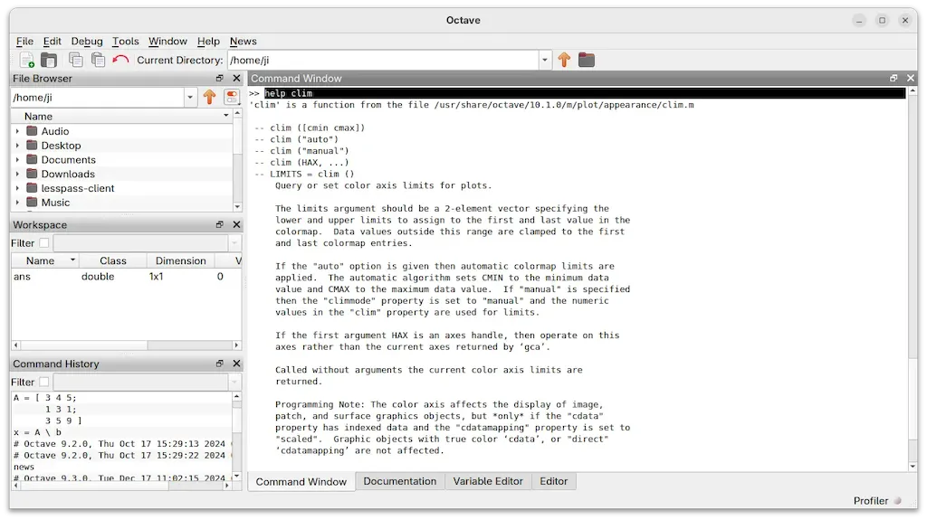This screenshot has height=520, width=927.
Task: Select the Documents folder icon
Action: pyautogui.click(x=32, y=159)
